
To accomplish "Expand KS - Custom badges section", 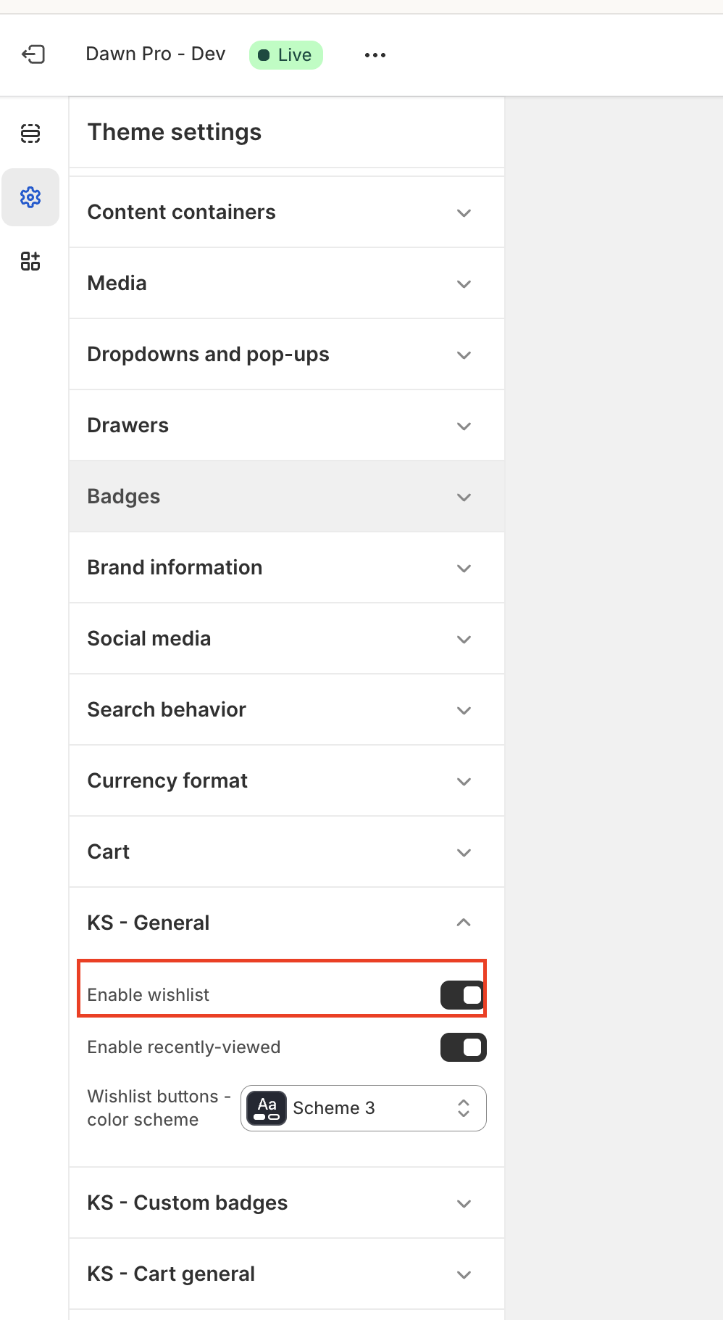I will (286, 1203).
